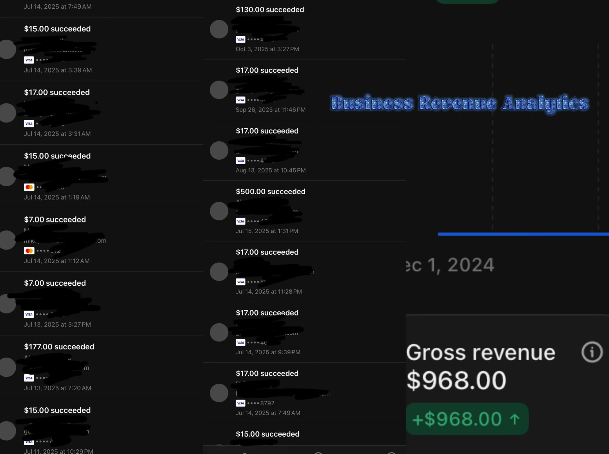The image size is (609, 454).
Task: Click the blue revenue chart line
Action: click(x=523, y=234)
